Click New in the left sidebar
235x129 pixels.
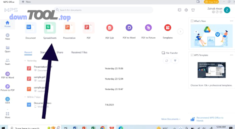[8, 37]
